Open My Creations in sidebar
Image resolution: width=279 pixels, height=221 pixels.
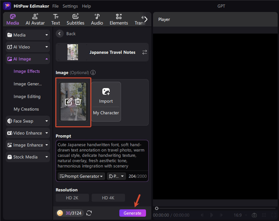click(x=26, y=109)
